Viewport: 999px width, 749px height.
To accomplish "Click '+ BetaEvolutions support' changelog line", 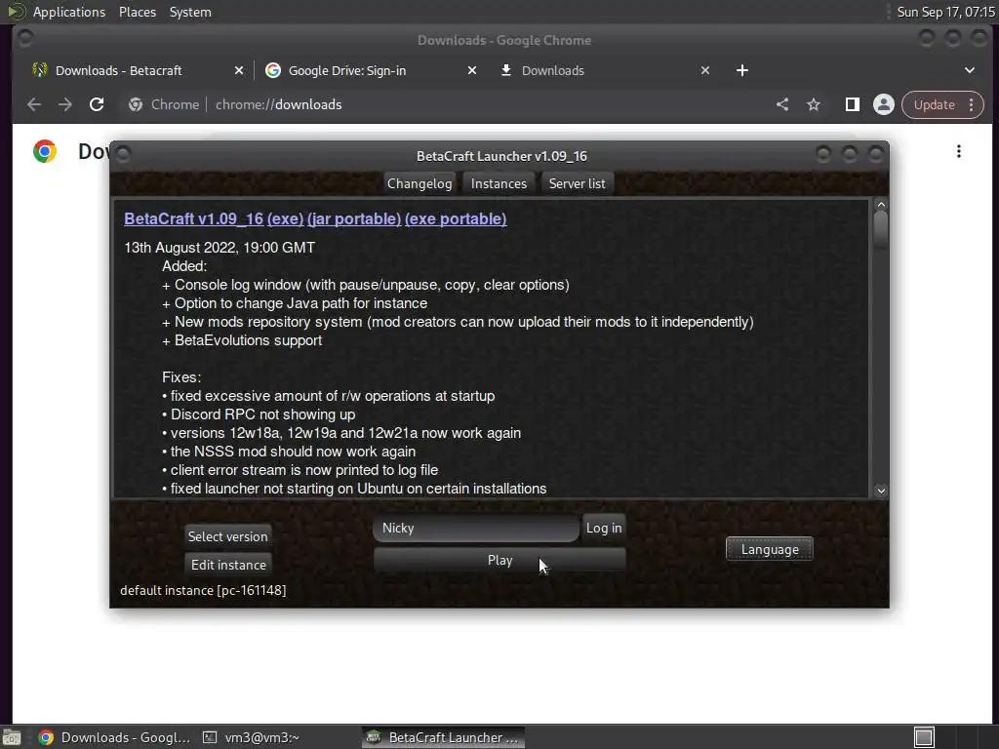I will pyautogui.click(x=242, y=340).
